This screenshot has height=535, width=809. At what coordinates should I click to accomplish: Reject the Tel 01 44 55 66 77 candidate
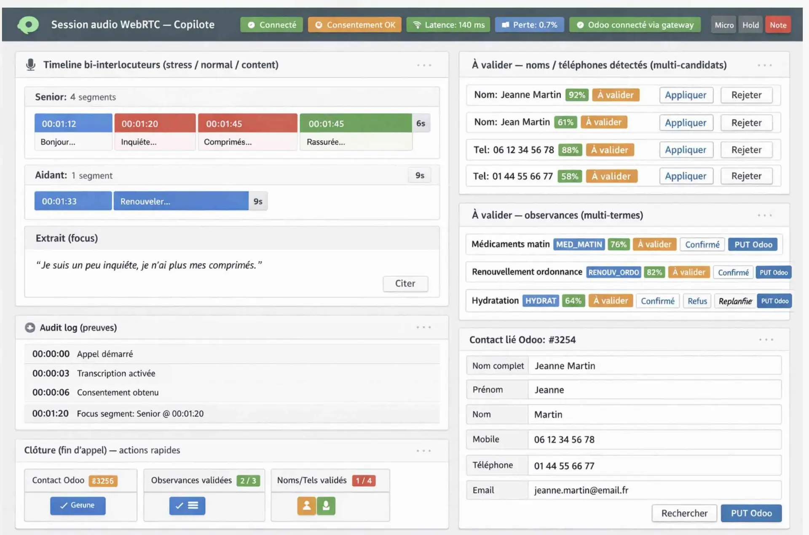coord(746,176)
